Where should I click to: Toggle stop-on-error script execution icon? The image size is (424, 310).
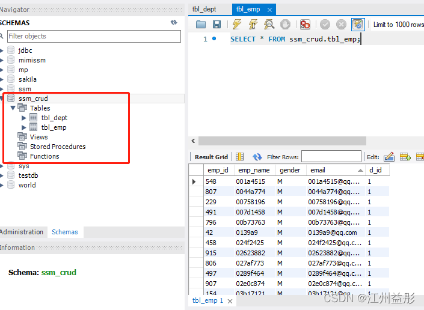[x=305, y=25]
